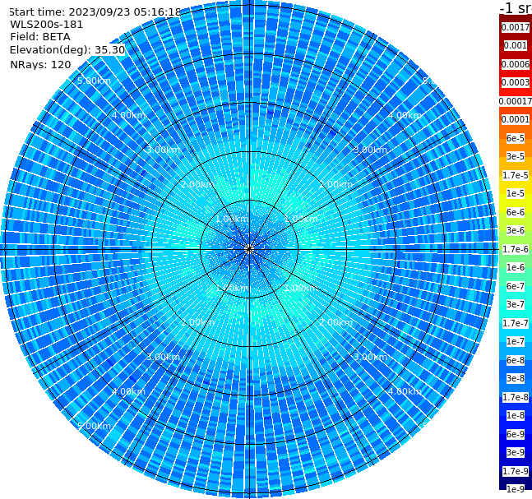Click the 0.001 dark red colorbar label
The width and height of the screenshot is (532, 499).
coord(516,45)
